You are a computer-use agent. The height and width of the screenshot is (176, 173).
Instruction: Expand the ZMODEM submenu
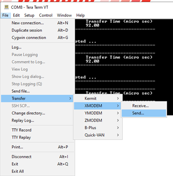(x=98, y=120)
